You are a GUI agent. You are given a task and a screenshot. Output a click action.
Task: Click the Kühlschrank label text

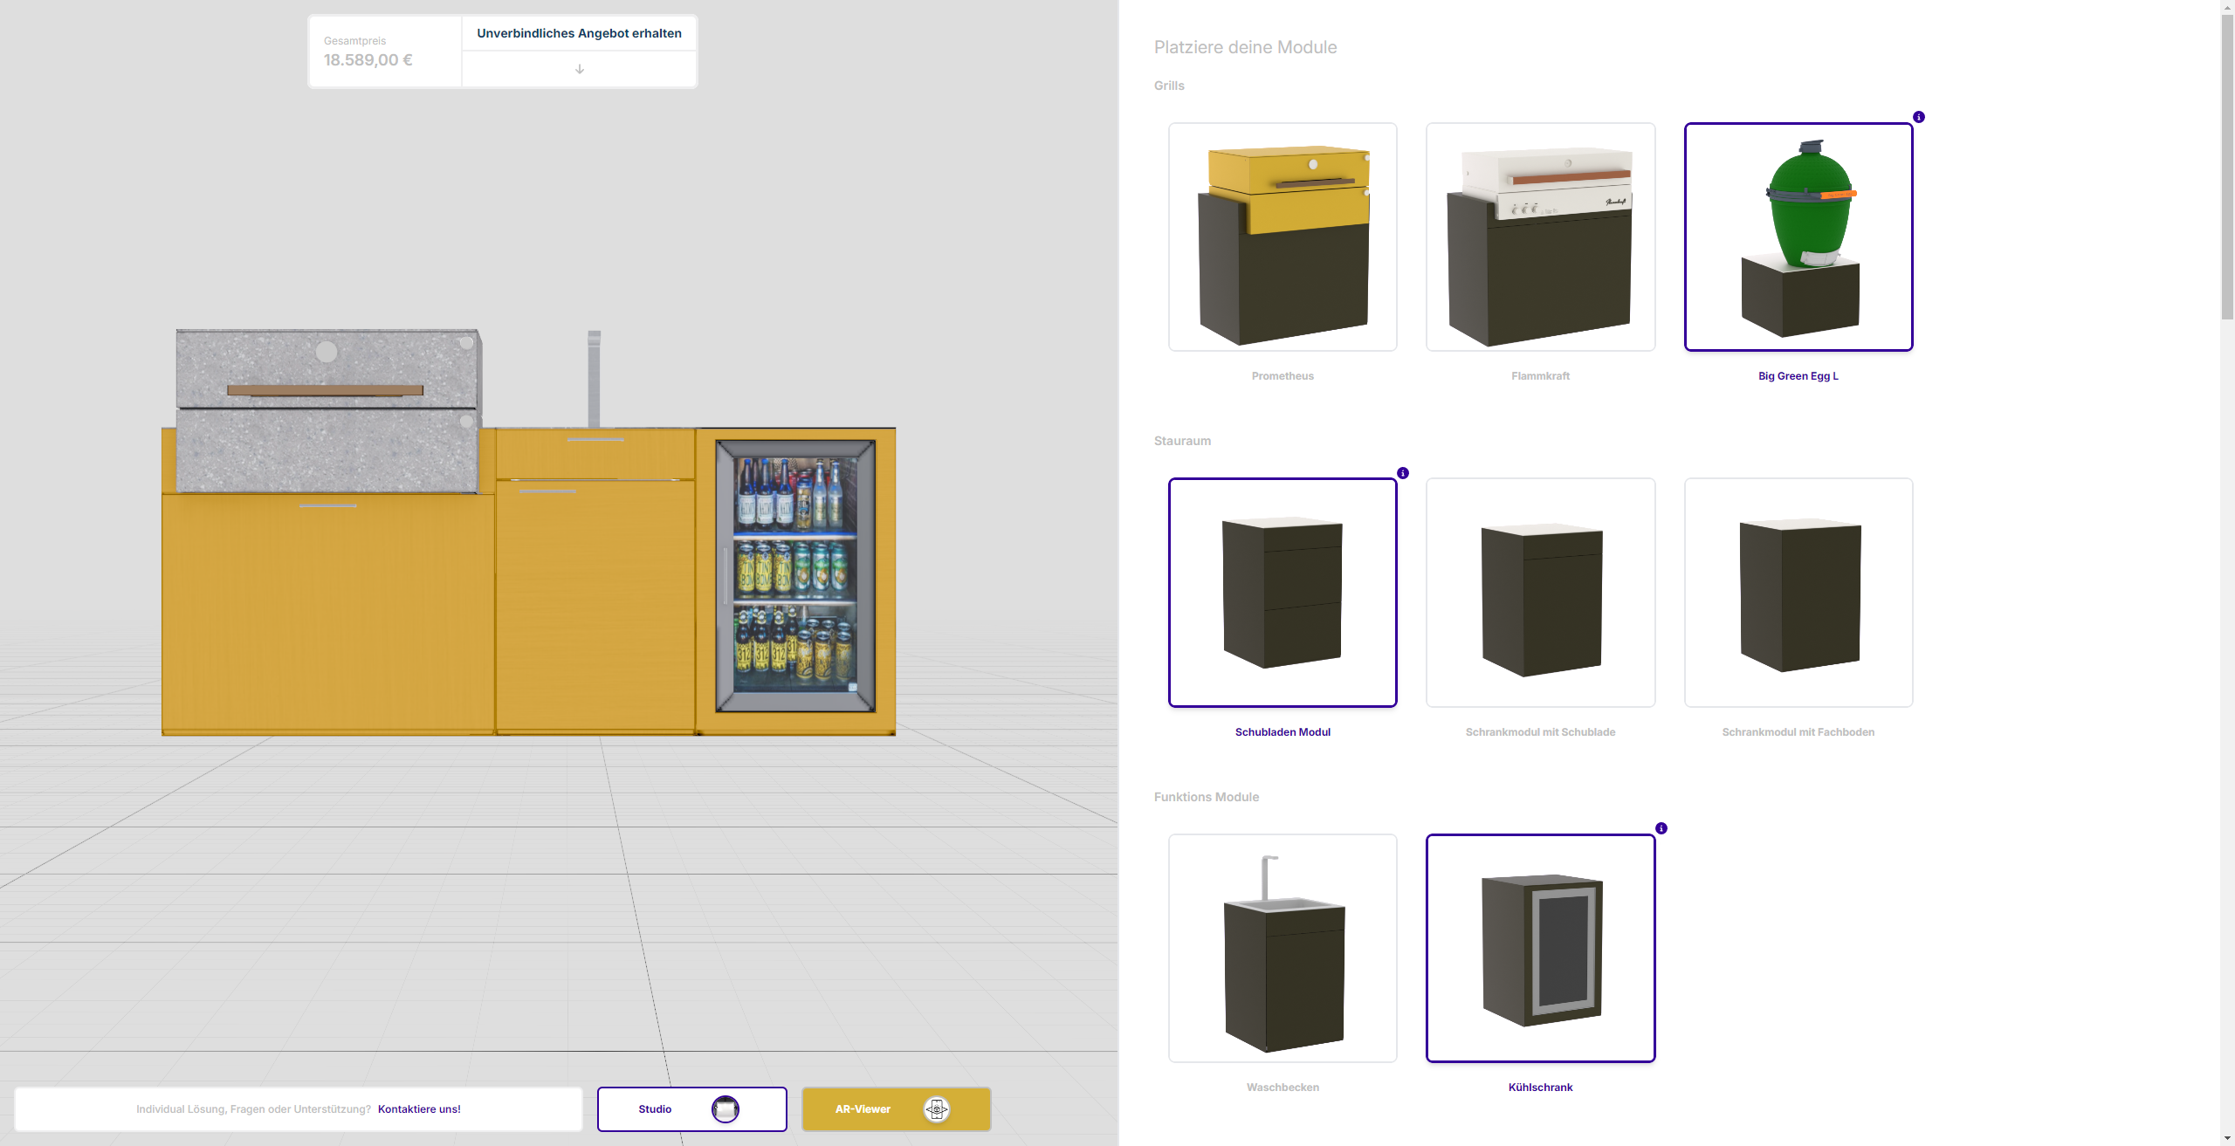1540,1088
